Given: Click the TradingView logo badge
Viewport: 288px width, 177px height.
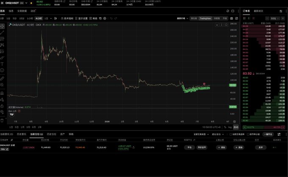Looking at the screenshot, I should coord(12,115).
